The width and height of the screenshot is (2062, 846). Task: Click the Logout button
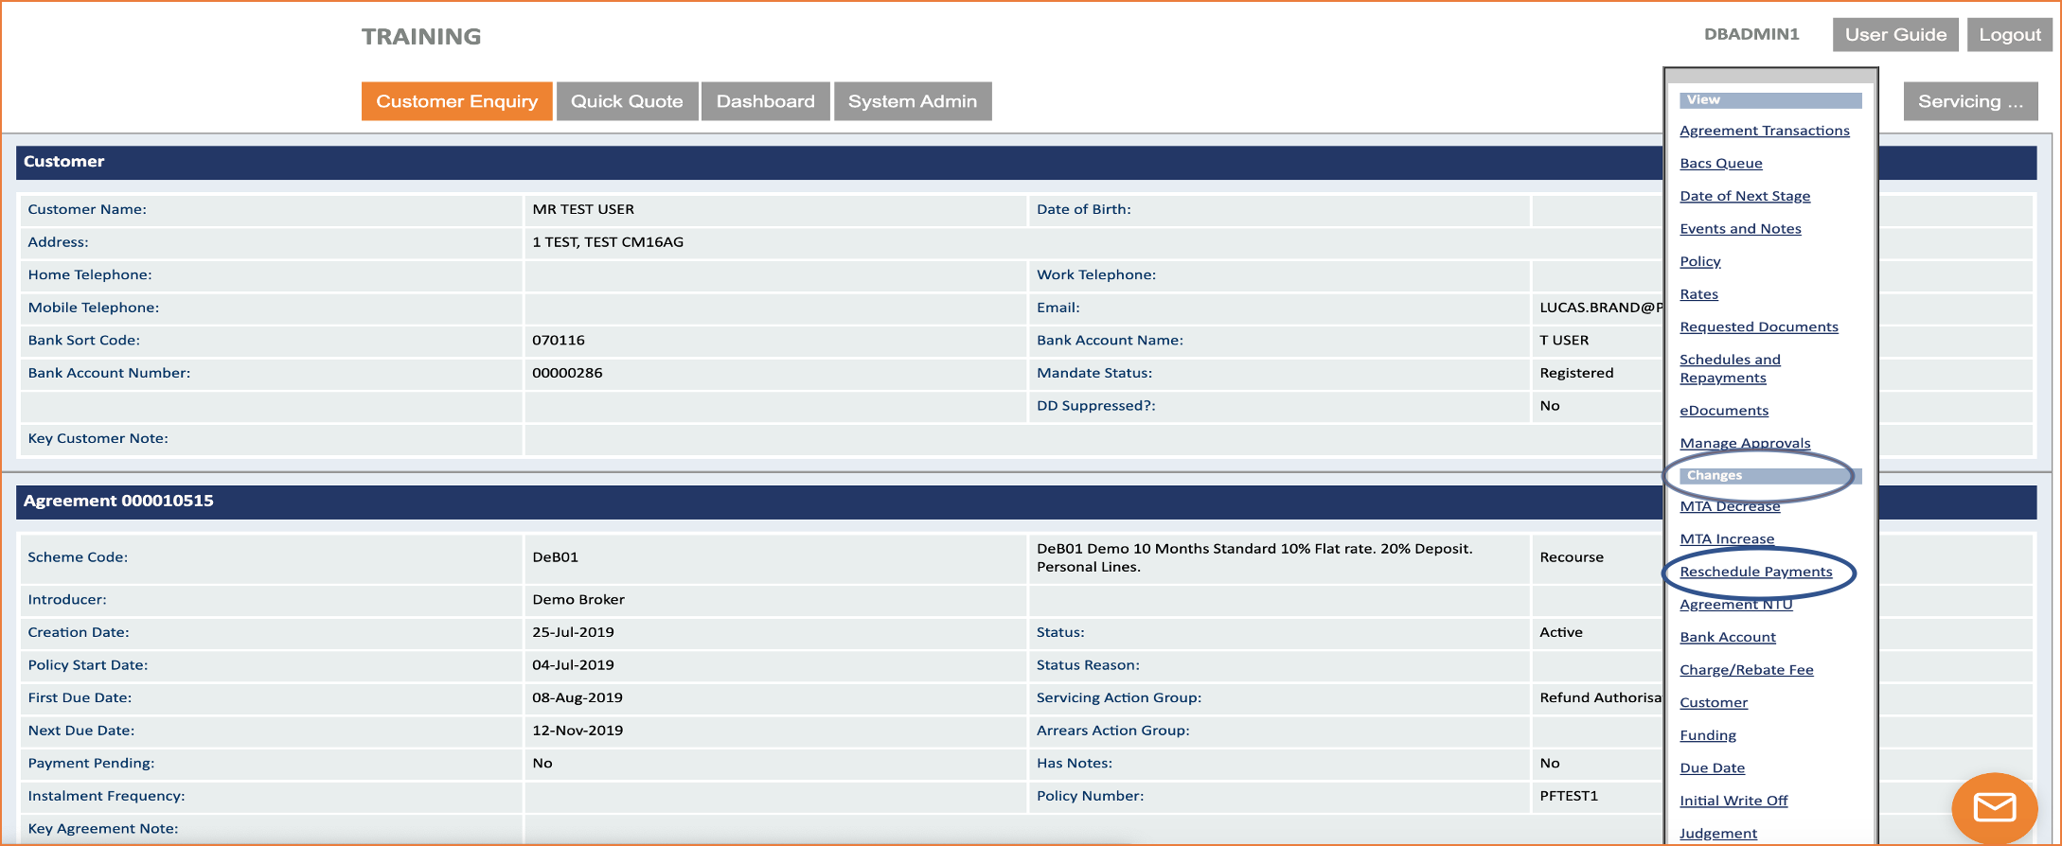pos(2010,35)
